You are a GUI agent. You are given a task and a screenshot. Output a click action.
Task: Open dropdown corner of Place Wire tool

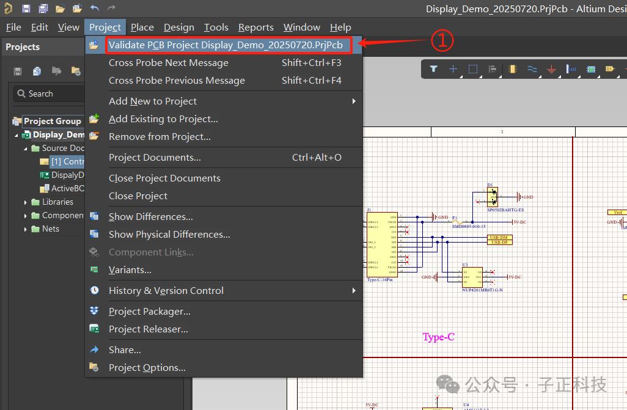540,76
